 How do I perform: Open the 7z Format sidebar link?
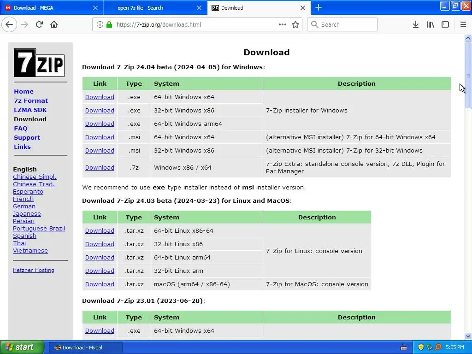31,101
